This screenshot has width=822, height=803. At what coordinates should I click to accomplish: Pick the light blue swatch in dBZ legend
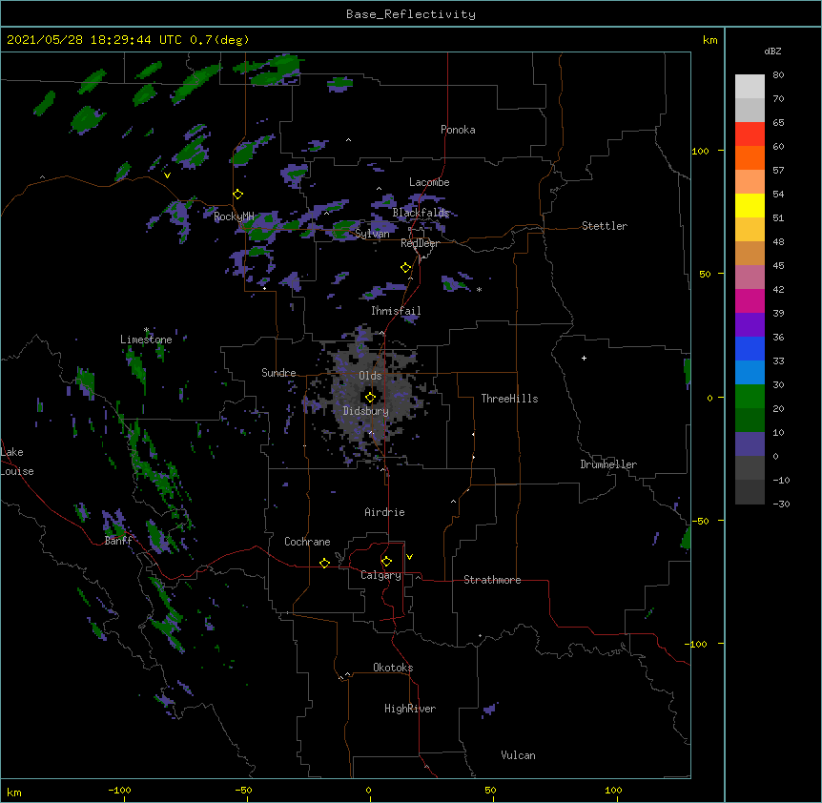750,373
